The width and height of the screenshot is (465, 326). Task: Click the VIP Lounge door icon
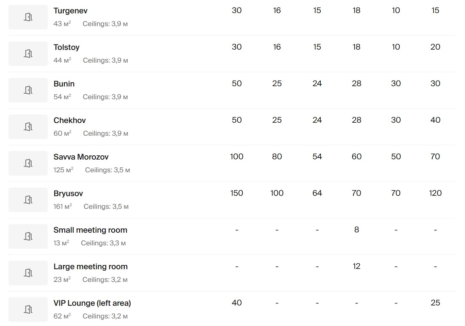tap(28, 309)
